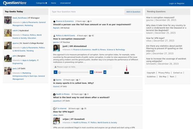
Task: Open the Guidelines footer link
Action: tap(151, 77)
